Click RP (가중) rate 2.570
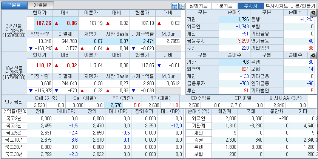 (114, 105)
